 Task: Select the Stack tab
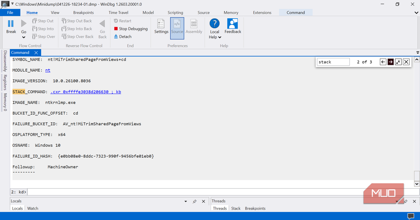click(236, 208)
